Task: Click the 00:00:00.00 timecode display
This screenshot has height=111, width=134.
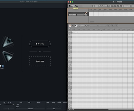Action: [x=116, y=6]
